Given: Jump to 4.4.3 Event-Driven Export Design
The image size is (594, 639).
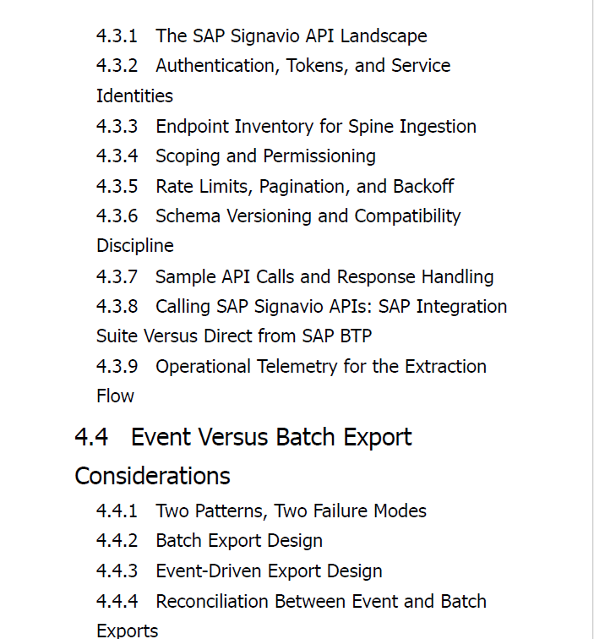Looking at the screenshot, I should 239,571.
